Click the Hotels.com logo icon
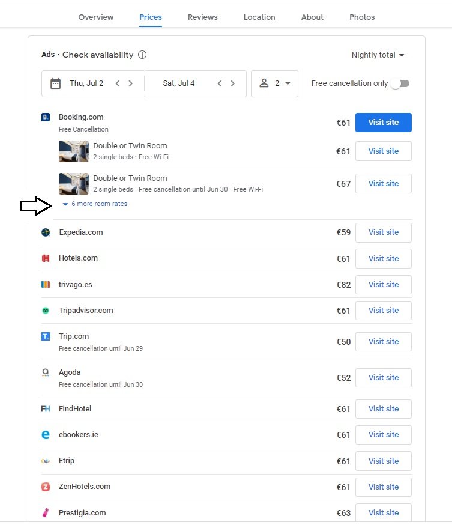The image size is (452, 528). click(x=46, y=258)
